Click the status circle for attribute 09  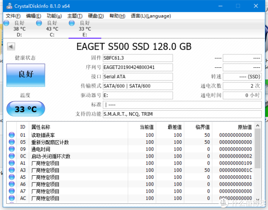[x=12, y=149]
